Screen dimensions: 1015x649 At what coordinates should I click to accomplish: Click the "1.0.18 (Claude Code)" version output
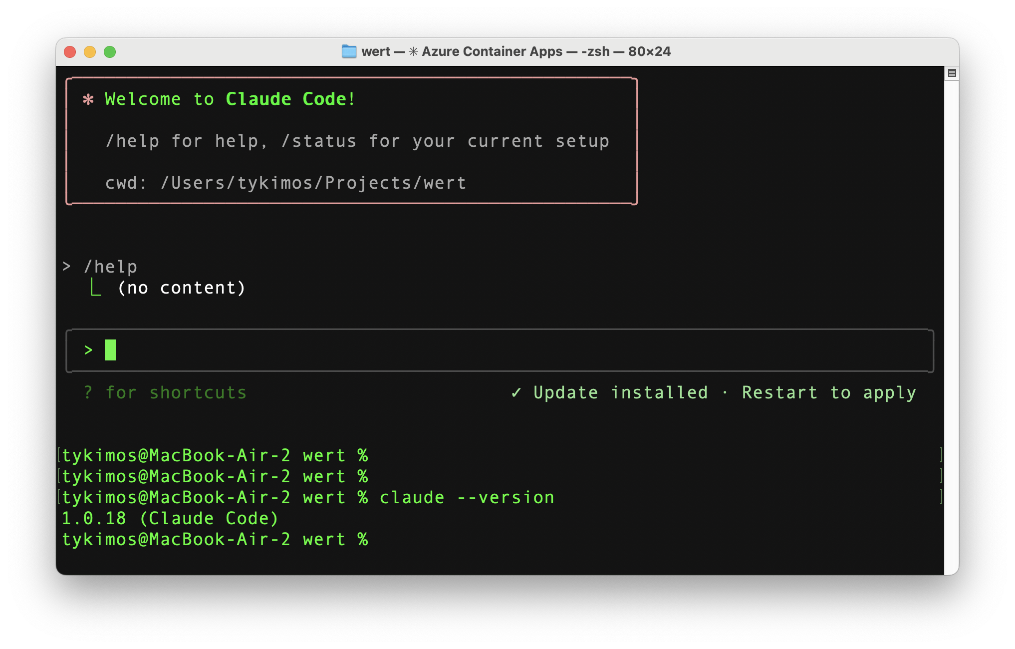(170, 519)
